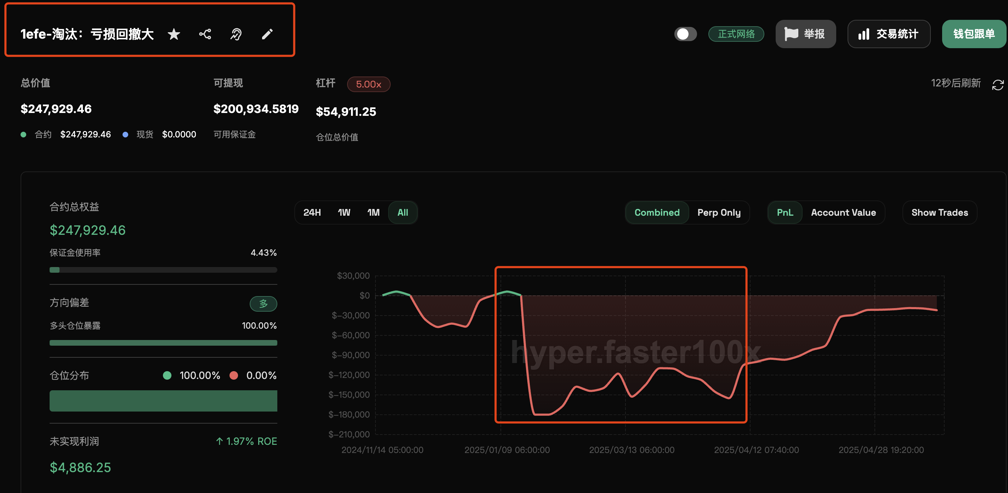1008x493 pixels.
Task: Click the share icon next to title
Action: pyautogui.click(x=205, y=34)
